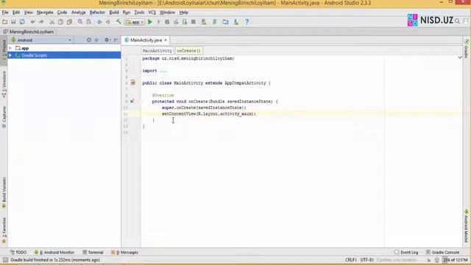Redo action via toolbar arrow
The width and height of the screenshot is (471, 265).
tap(41, 22)
